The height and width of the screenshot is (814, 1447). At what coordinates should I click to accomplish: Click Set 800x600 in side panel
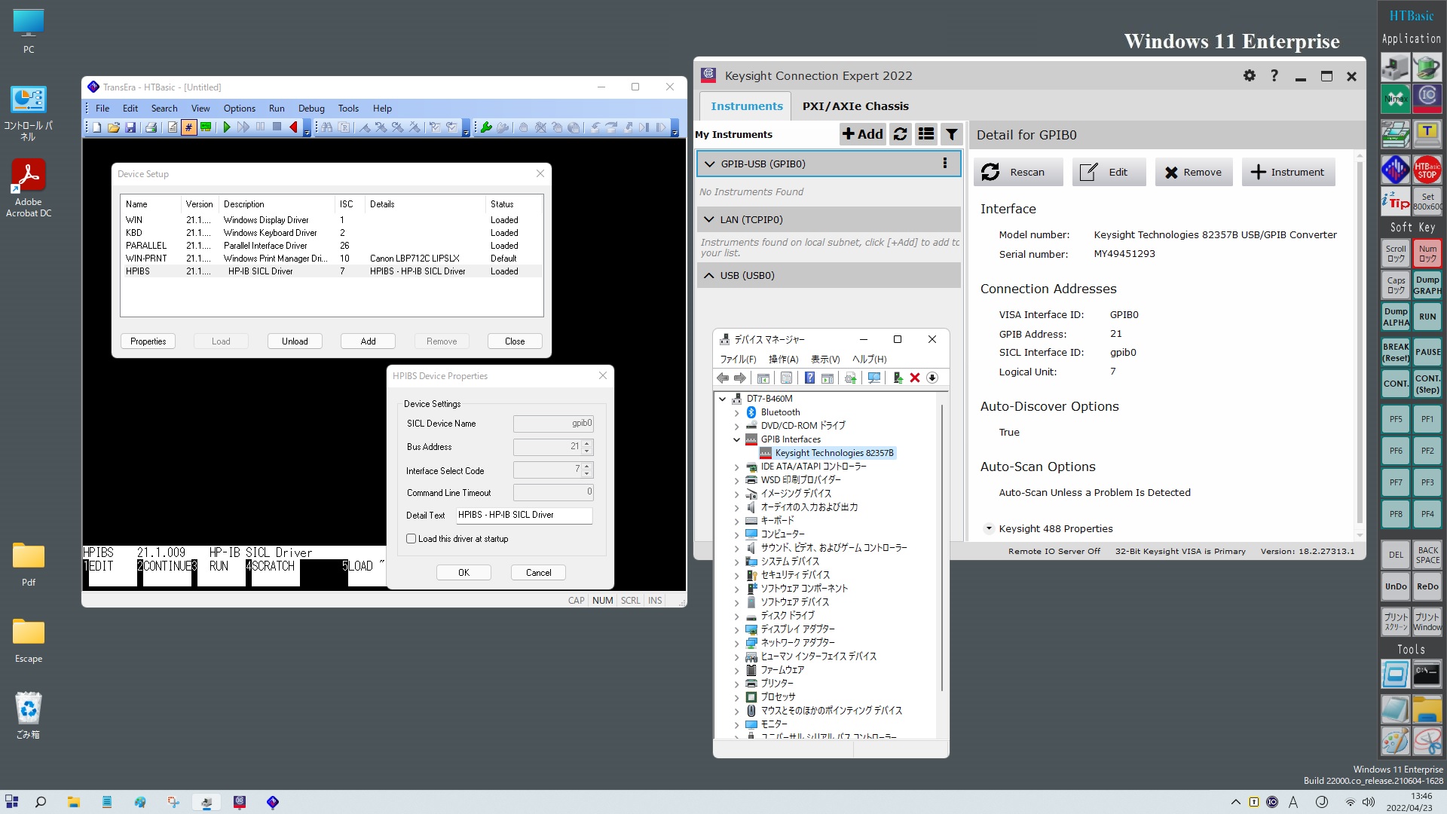point(1427,201)
